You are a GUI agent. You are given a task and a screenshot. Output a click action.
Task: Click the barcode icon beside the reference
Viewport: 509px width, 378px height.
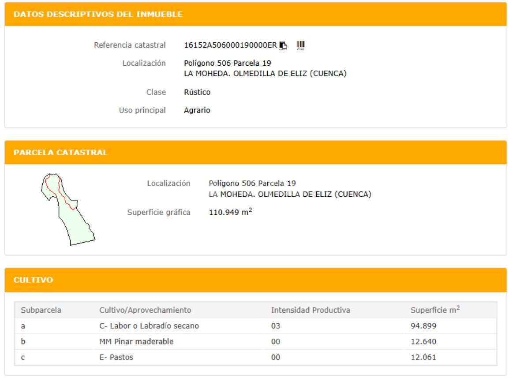point(301,45)
